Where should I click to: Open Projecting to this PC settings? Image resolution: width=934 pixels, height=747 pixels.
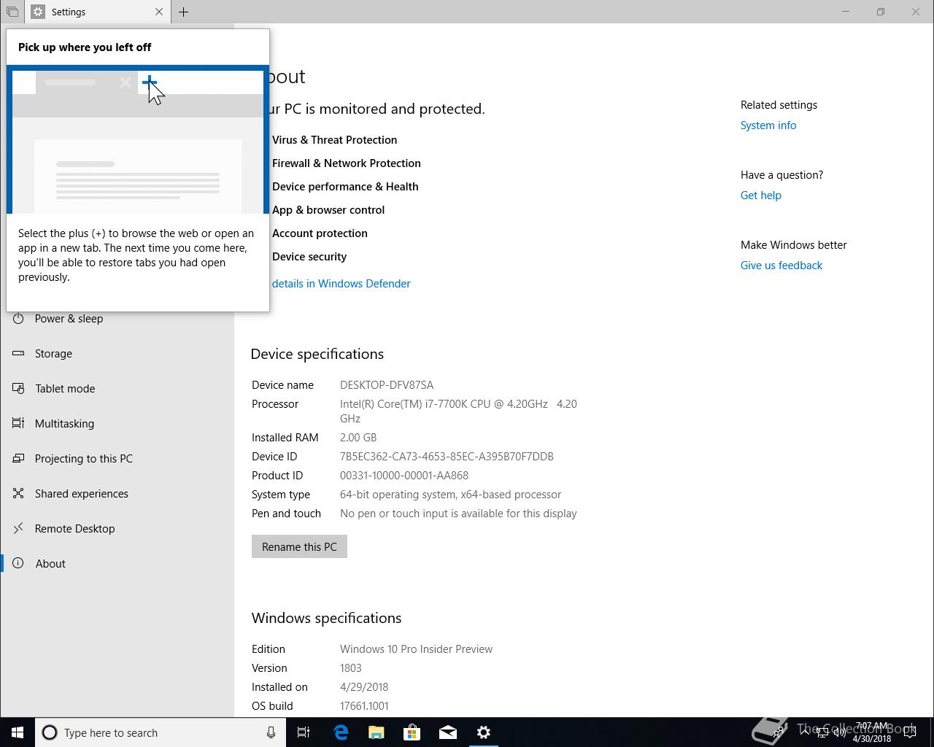click(x=84, y=458)
